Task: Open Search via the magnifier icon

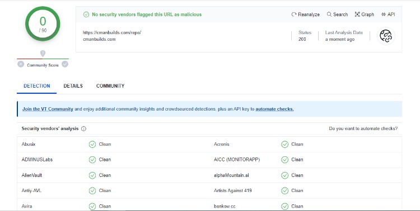Action: [329, 14]
